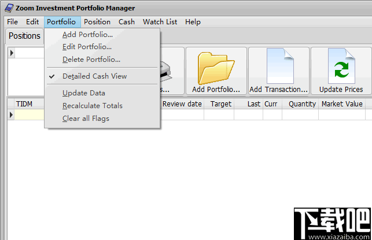
Task: Click the Add Portfolio folder icon
Action: [216, 68]
